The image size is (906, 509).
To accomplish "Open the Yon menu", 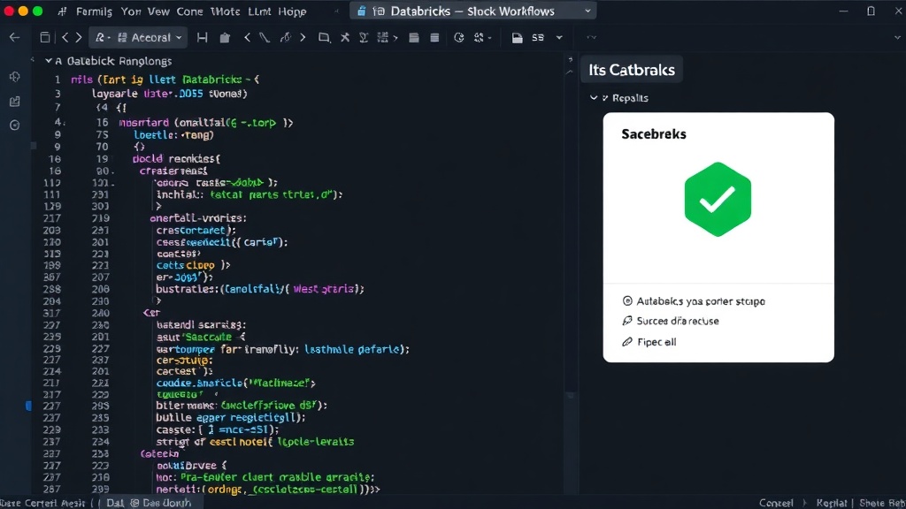I will pos(131,11).
